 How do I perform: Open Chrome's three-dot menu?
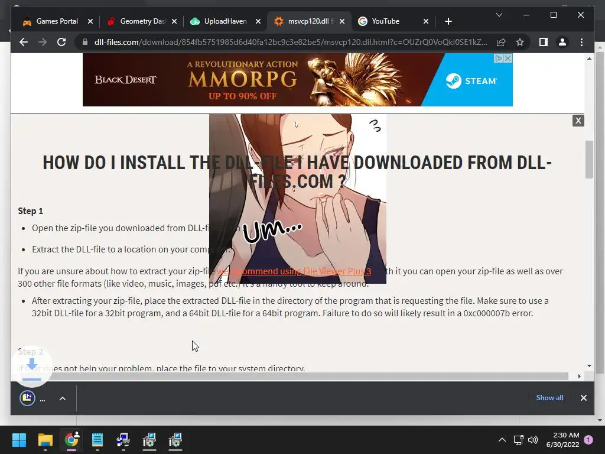[x=581, y=42]
